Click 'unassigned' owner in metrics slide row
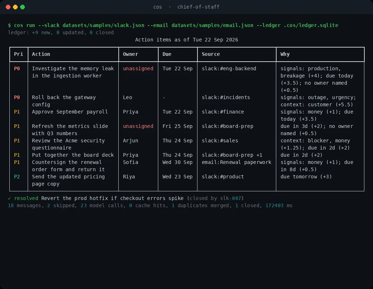This screenshot has height=289, width=373. click(x=138, y=126)
